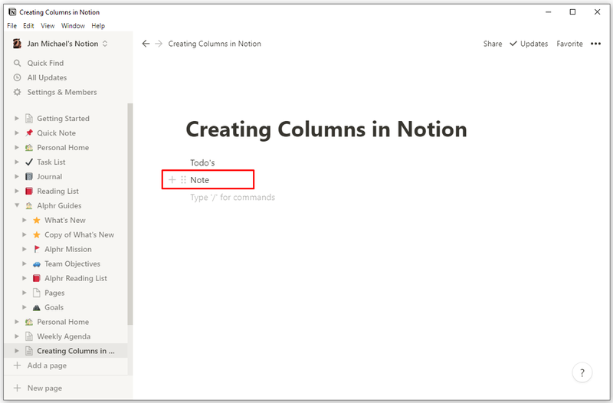Open the workspace switcher chevrons
This screenshot has height=403, width=613.
click(105, 44)
